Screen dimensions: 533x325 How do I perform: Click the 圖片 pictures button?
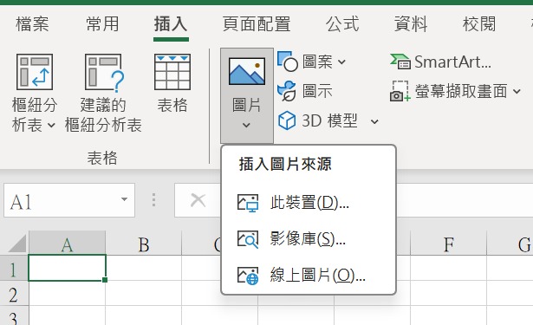point(247,94)
